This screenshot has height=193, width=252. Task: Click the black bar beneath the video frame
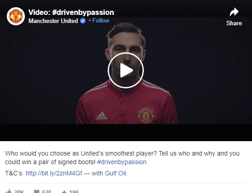[x=126, y=132]
